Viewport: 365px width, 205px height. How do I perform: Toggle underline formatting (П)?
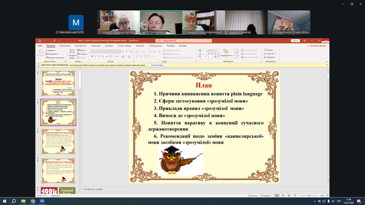99,56
